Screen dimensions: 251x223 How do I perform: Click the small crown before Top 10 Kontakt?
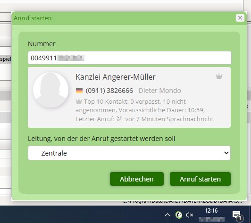79,101
